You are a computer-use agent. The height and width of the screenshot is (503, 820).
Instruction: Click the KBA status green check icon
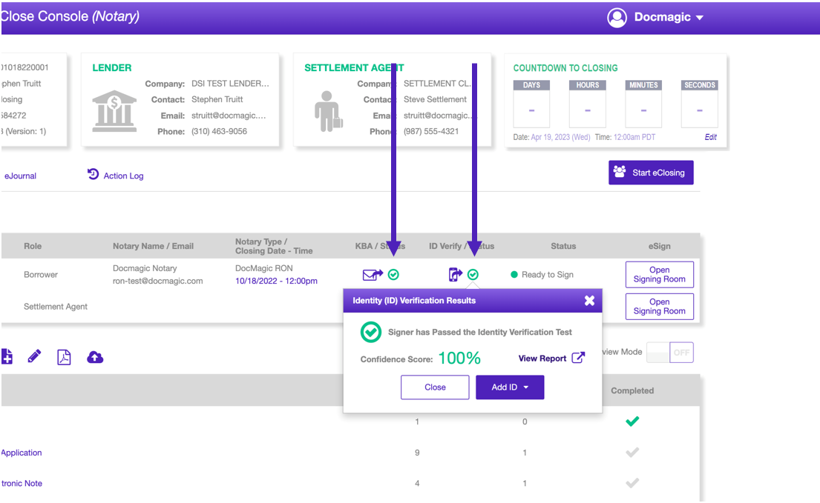pyautogui.click(x=393, y=274)
